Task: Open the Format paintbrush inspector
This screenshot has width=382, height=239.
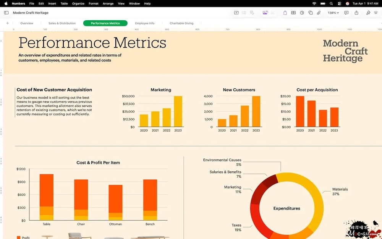Action: pos(368,13)
